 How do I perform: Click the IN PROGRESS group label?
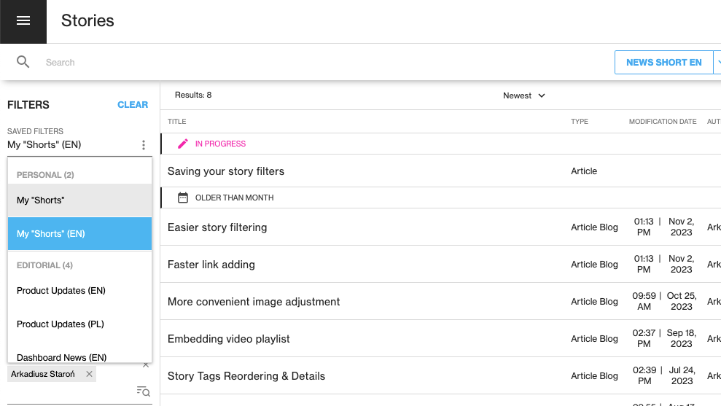tap(220, 144)
